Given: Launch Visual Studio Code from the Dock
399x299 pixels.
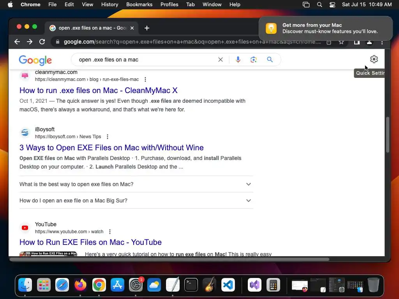Looking at the screenshot, I should coord(228,285).
